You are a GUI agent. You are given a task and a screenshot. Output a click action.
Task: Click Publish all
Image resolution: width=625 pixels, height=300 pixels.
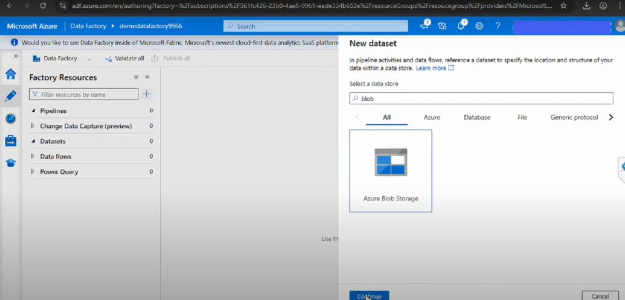(171, 58)
